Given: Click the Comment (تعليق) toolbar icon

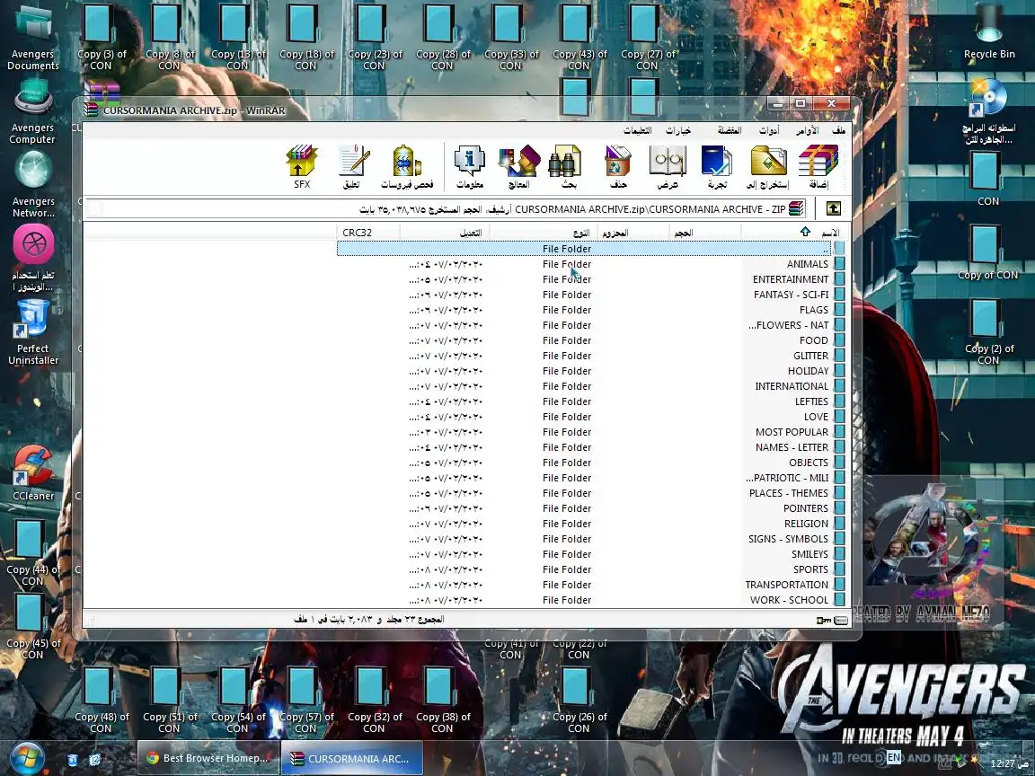Looking at the screenshot, I should point(352,166).
